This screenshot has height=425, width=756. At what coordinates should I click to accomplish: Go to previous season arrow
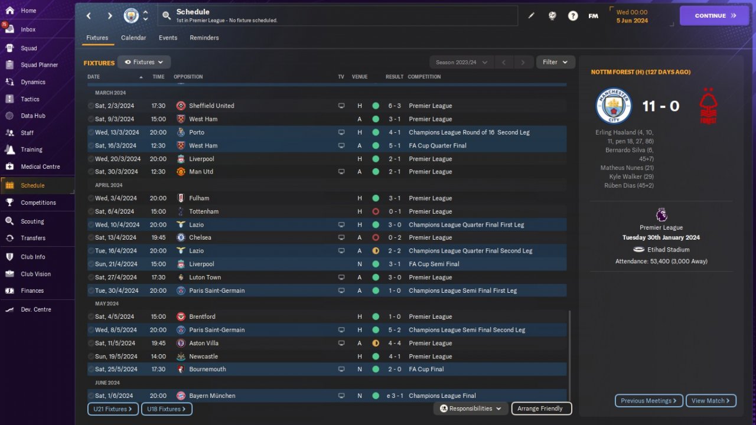click(x=504, y=62)
